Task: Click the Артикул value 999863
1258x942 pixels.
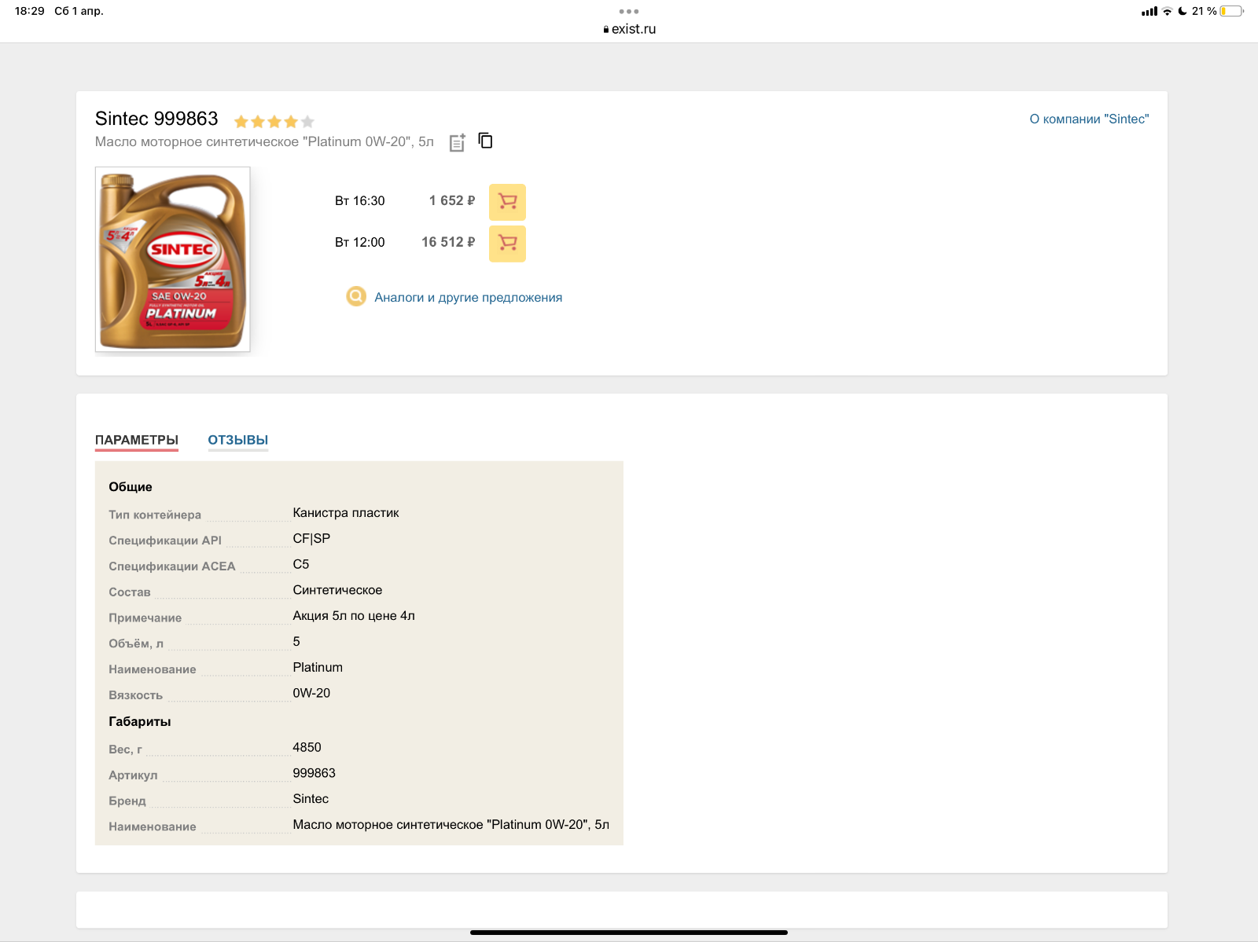Action: 314,773
